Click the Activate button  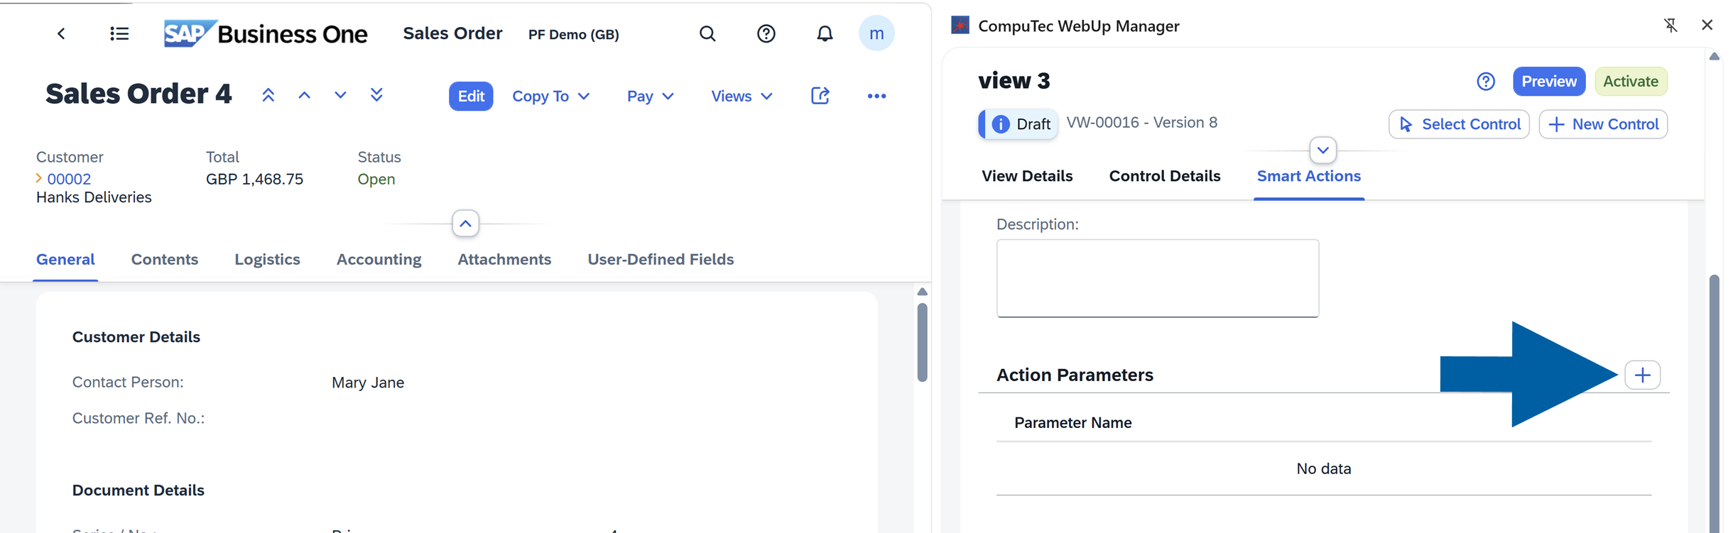[1631, 81]
